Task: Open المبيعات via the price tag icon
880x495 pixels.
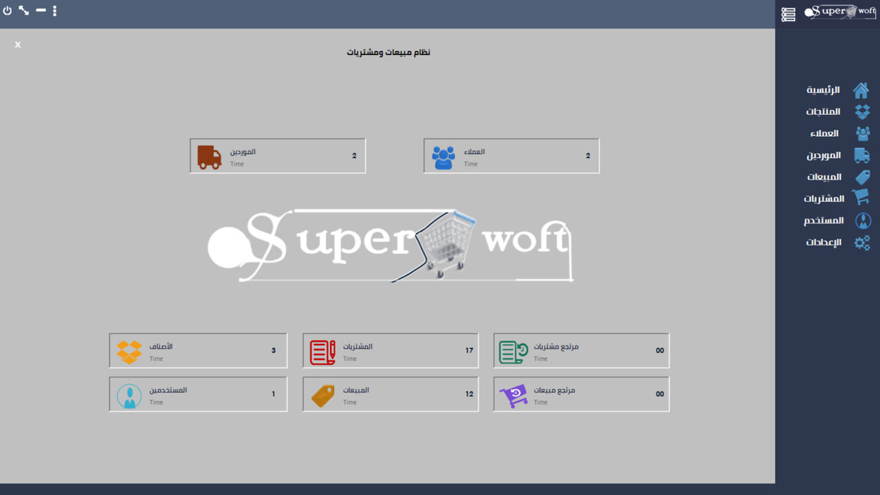Action: 862,177
